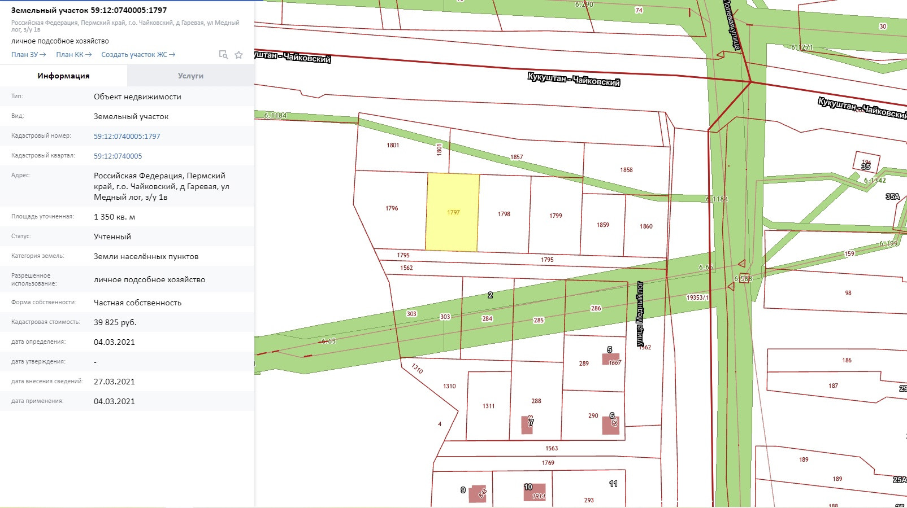907x508 pixels.
Task: Click the building labelled 1667 on the map
Action: pos(611,359)
